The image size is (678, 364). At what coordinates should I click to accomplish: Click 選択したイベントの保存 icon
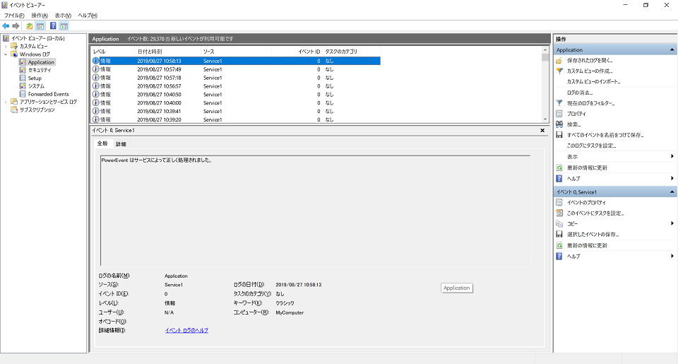point(559,234)
